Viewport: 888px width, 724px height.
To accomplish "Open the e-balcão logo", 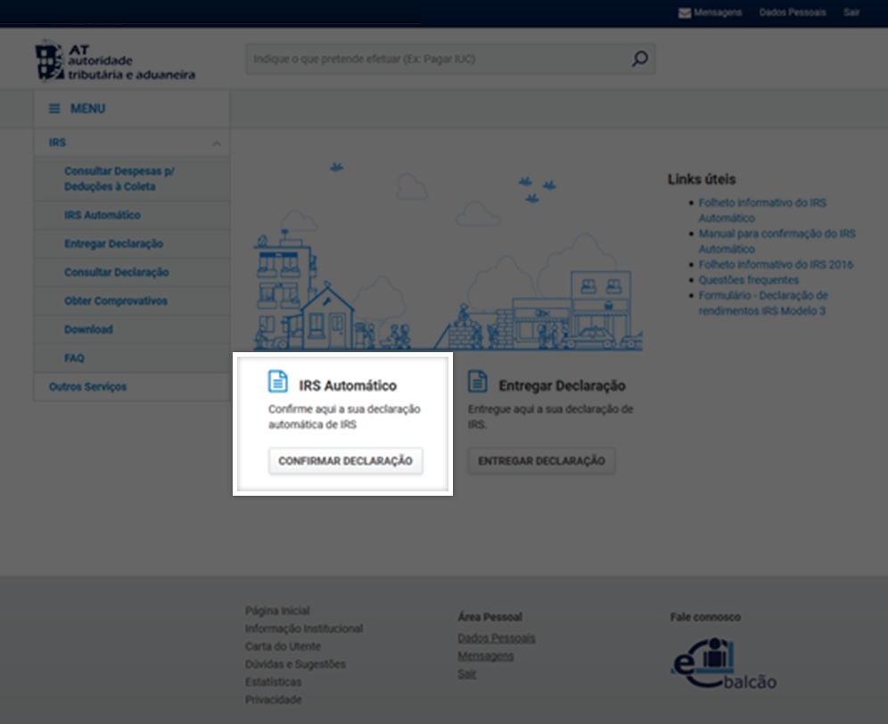I will click(x=722, y=664).
